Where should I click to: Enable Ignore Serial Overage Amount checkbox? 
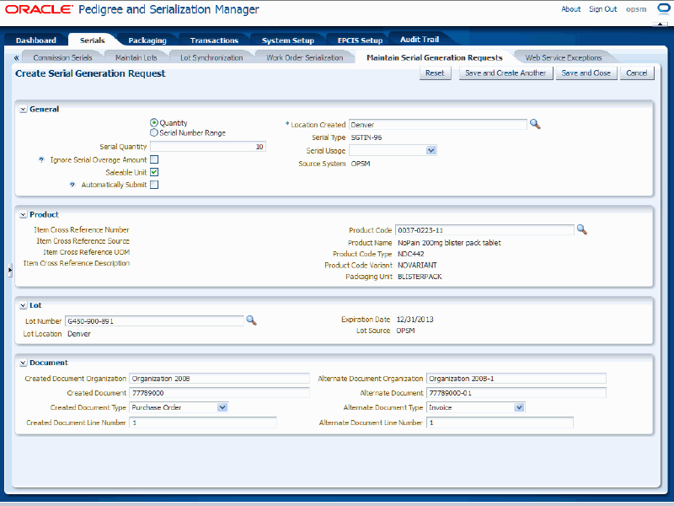coord(154,159)
